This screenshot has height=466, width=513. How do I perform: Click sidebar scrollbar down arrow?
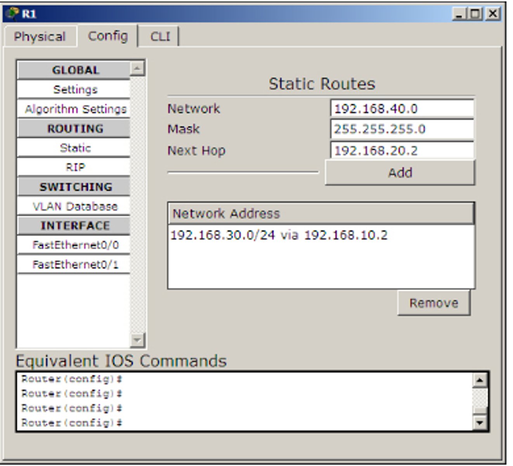click(137, 340)
